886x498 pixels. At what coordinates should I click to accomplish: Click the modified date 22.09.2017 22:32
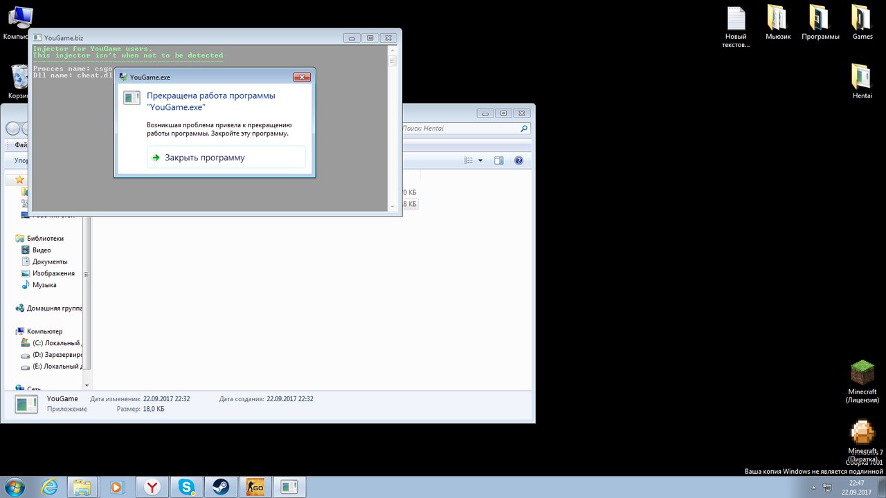pos(166,399)
